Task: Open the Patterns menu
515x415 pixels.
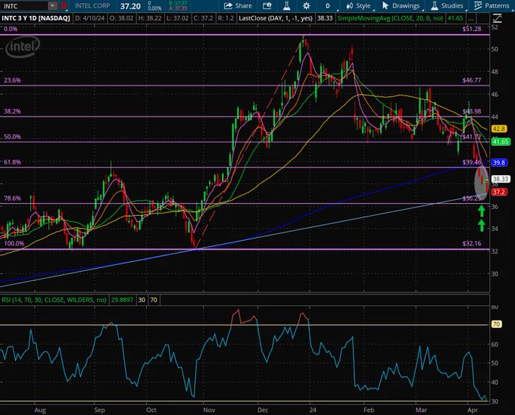Action: [x=492, y=6]
